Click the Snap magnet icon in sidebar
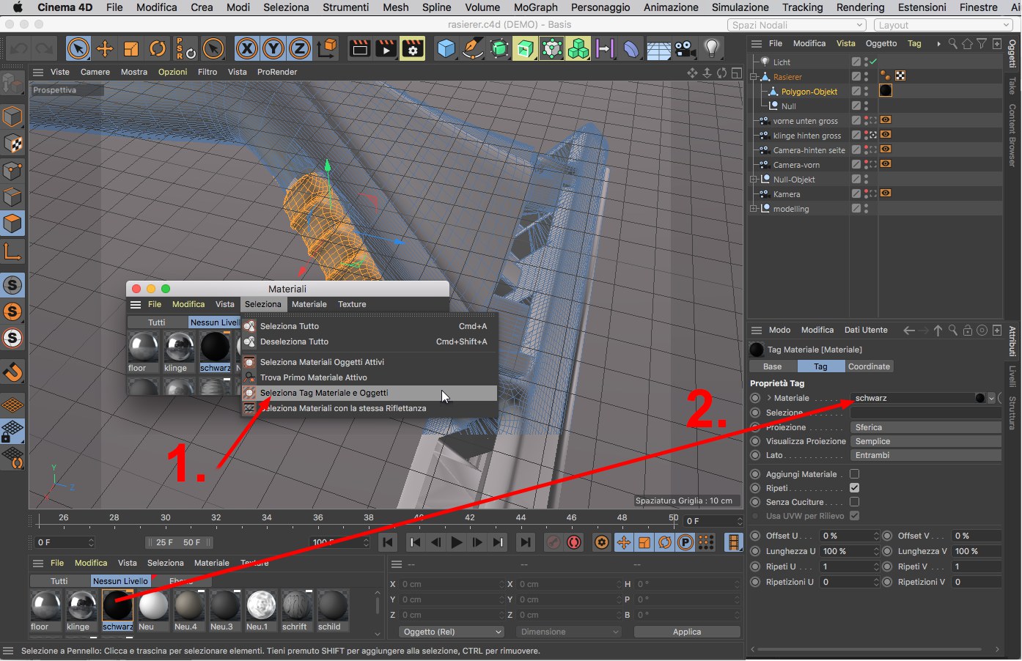1022x661 pixels. point(12,372)
